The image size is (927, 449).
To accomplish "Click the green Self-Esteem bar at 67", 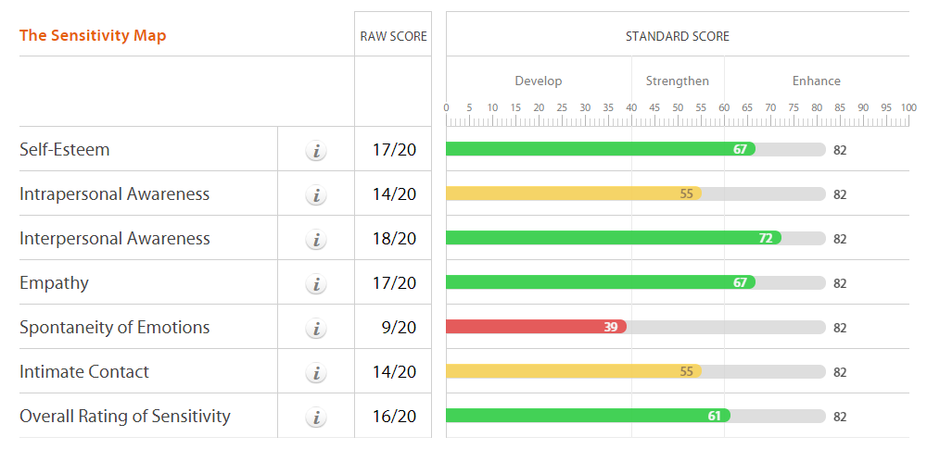I will pyautogui.click(x=600, y=149).
